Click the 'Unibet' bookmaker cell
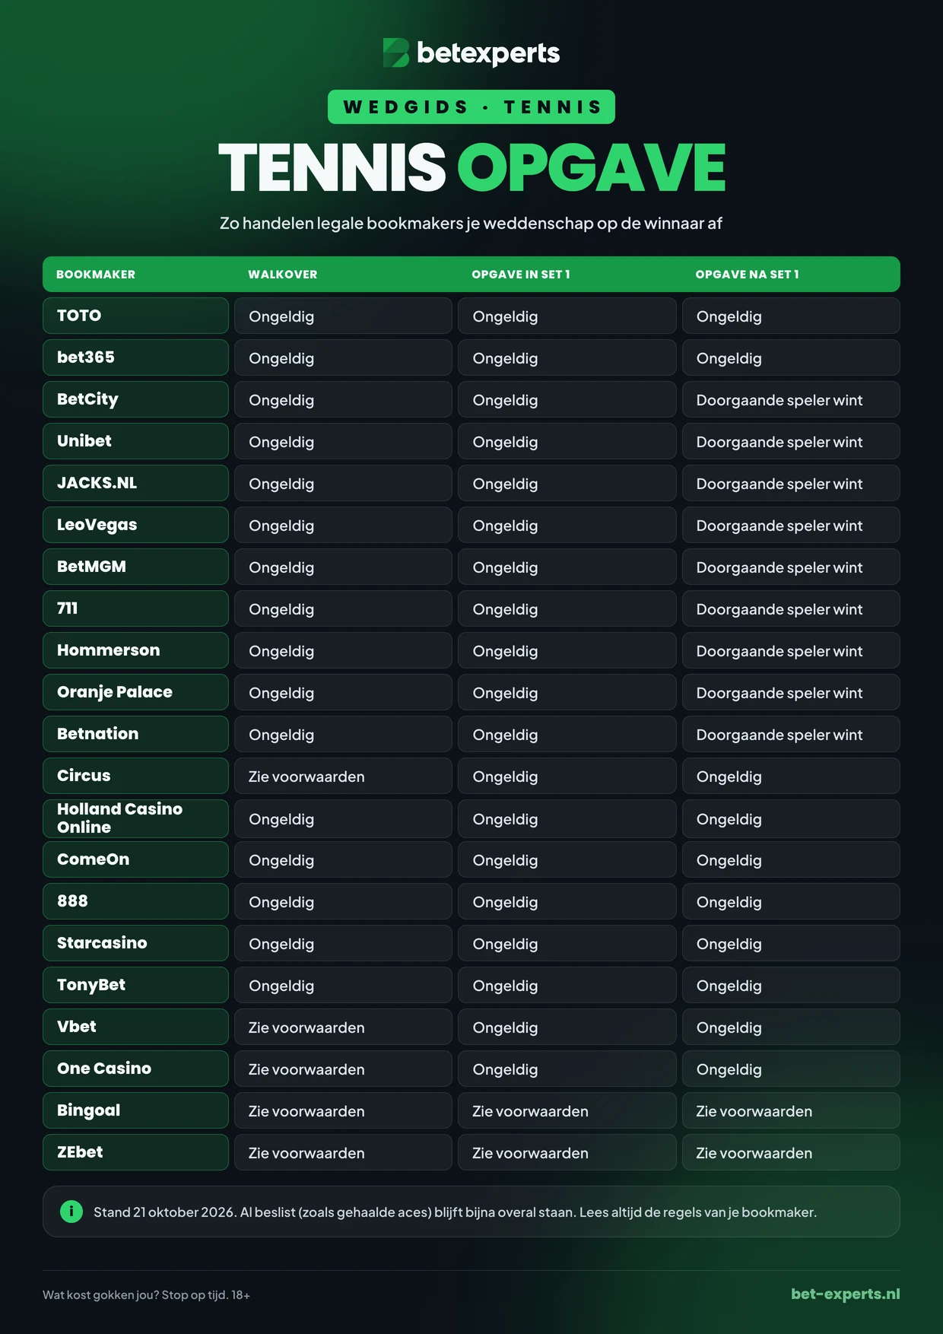 pyautogui.click(x=135, y=441)
